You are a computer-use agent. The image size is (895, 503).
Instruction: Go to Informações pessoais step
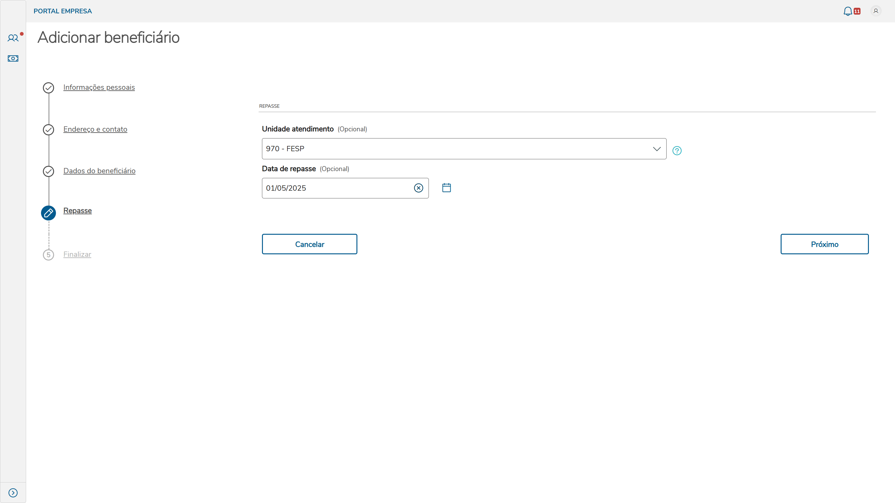[99, 88]
